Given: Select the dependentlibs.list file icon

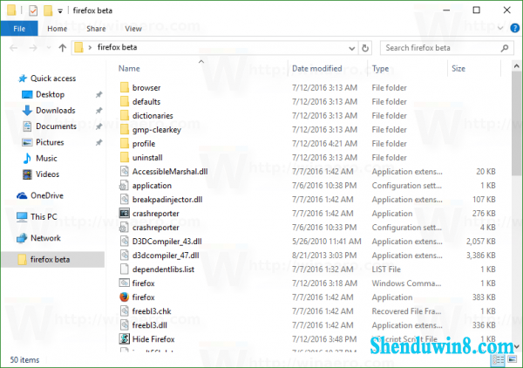Looking at the screenshot, I should pos(124,269).
